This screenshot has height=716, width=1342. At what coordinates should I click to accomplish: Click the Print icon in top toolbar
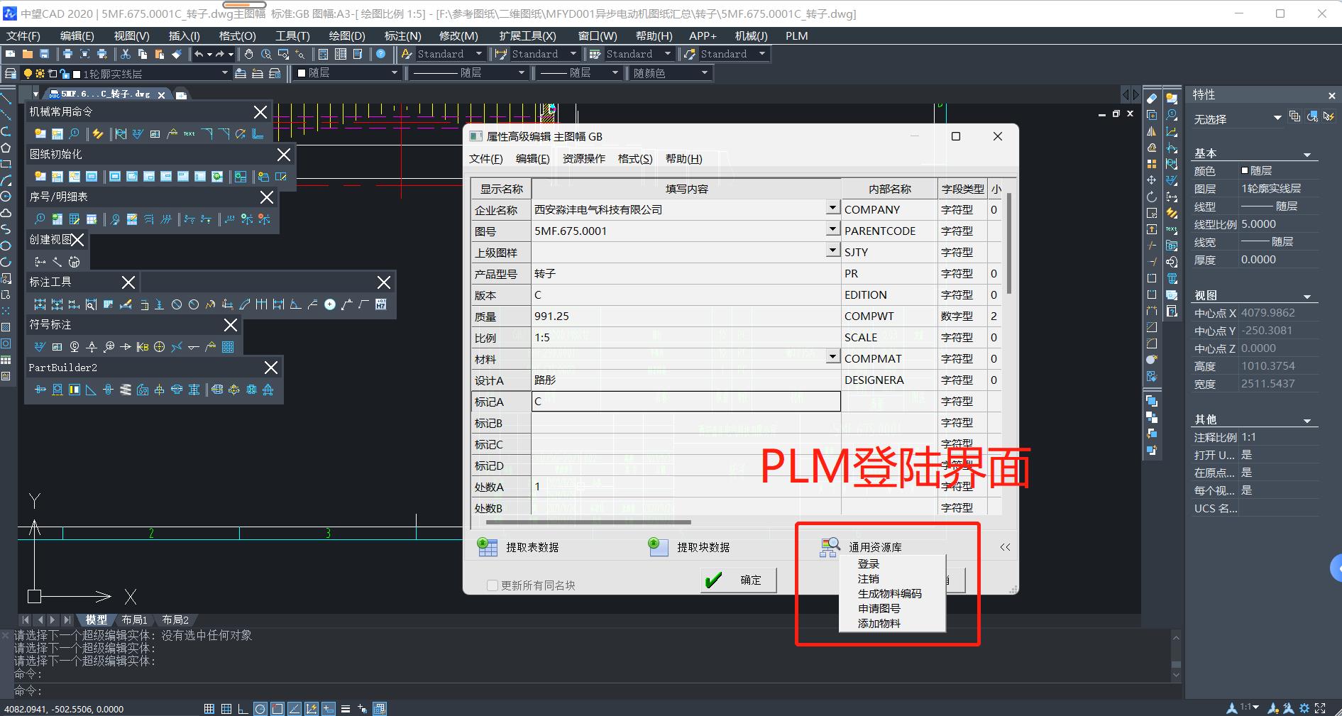(67, 54)
